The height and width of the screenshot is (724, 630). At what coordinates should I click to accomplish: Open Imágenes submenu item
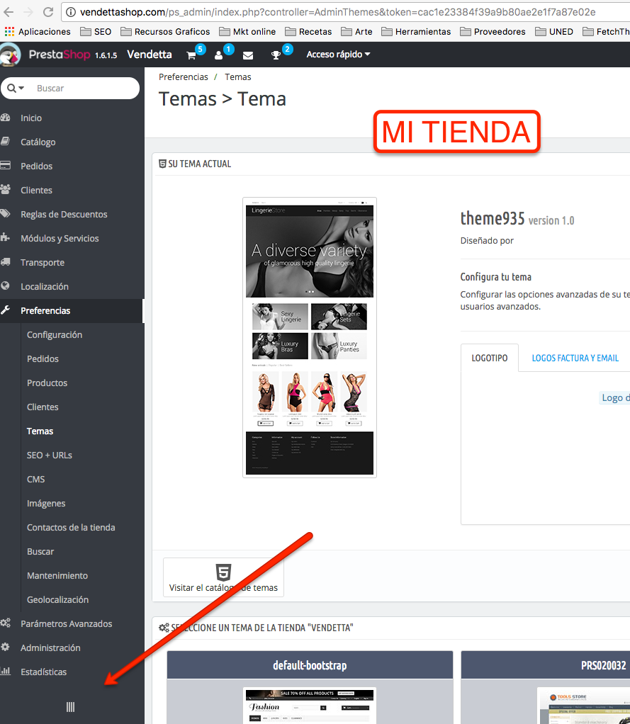click(x=46, y=503)
